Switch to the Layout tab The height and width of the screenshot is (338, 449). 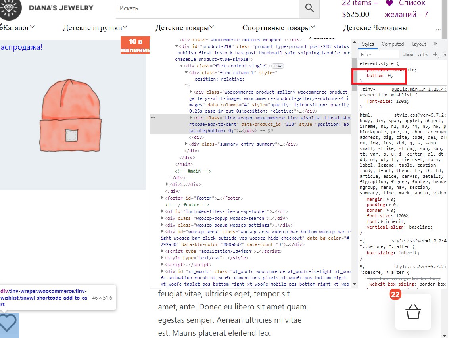419,44
